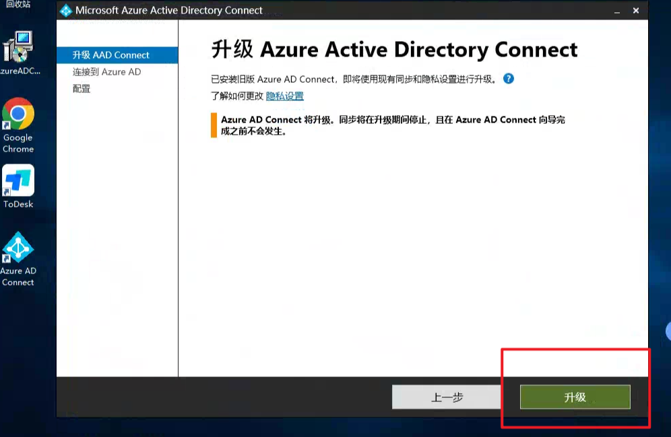
Task: Select the 升级 AAD Connect sidebar step
Action: (111, 55)
